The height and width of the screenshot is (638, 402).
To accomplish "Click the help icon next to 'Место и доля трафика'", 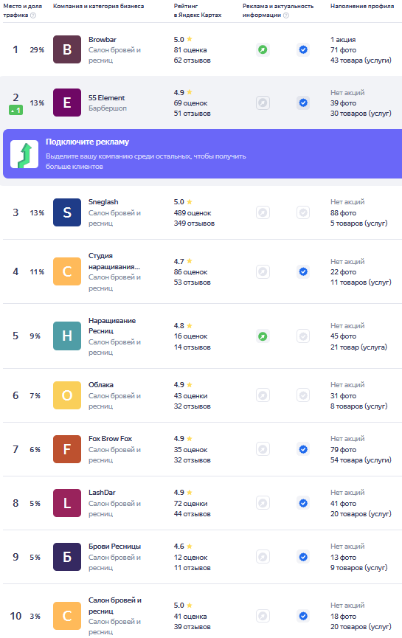I will (33, 15).
